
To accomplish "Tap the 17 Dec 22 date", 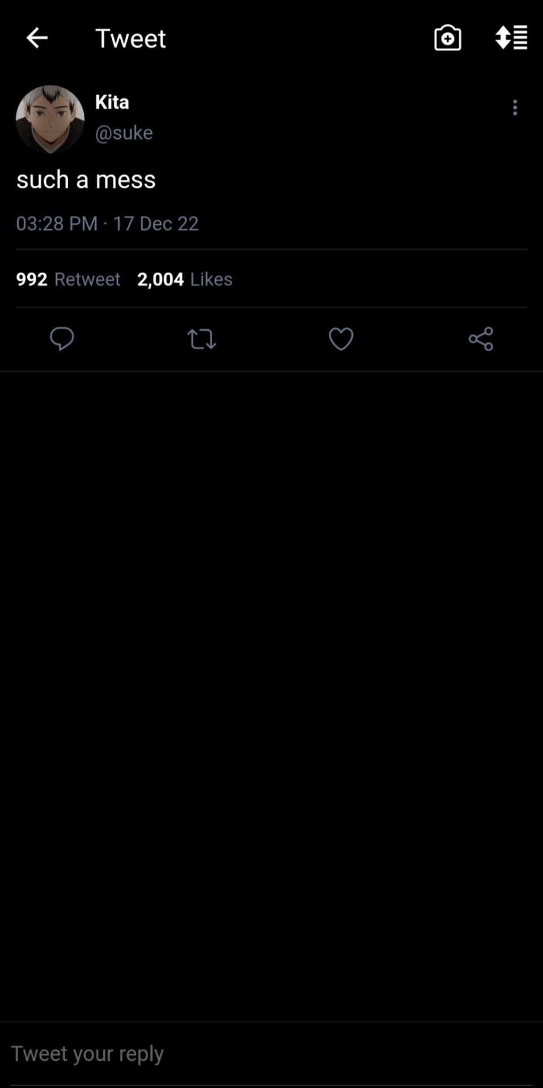I will click(x=156, y=223).
